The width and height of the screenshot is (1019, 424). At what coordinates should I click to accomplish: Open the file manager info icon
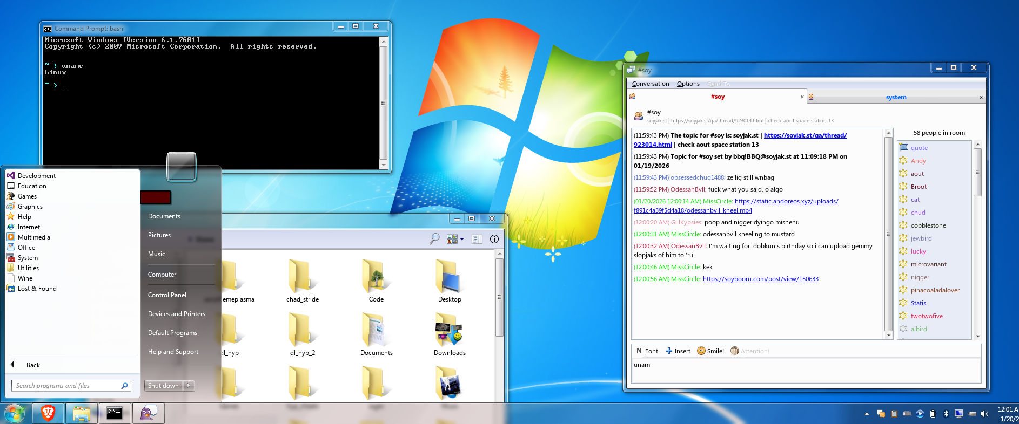click(x=494, y=239)
